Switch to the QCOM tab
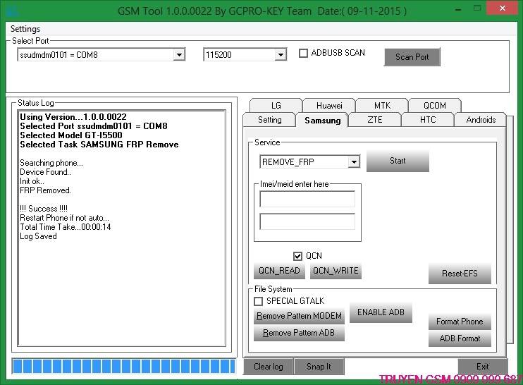The width and height of the screenshot is (523, 385). [435, 106]
